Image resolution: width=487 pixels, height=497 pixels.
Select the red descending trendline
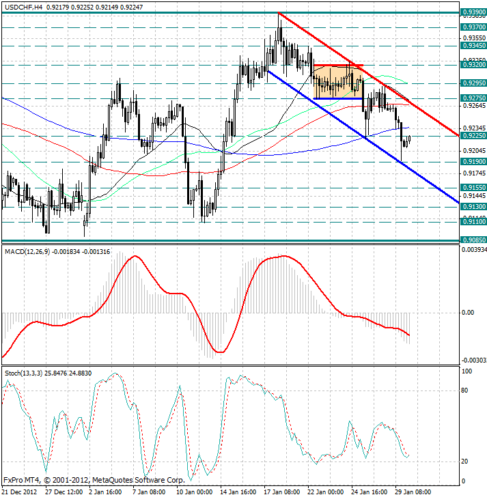(367, 74)
